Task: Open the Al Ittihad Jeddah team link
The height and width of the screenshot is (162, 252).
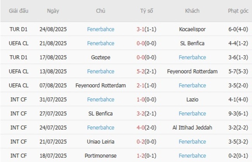Action: [x=192, y=128]
